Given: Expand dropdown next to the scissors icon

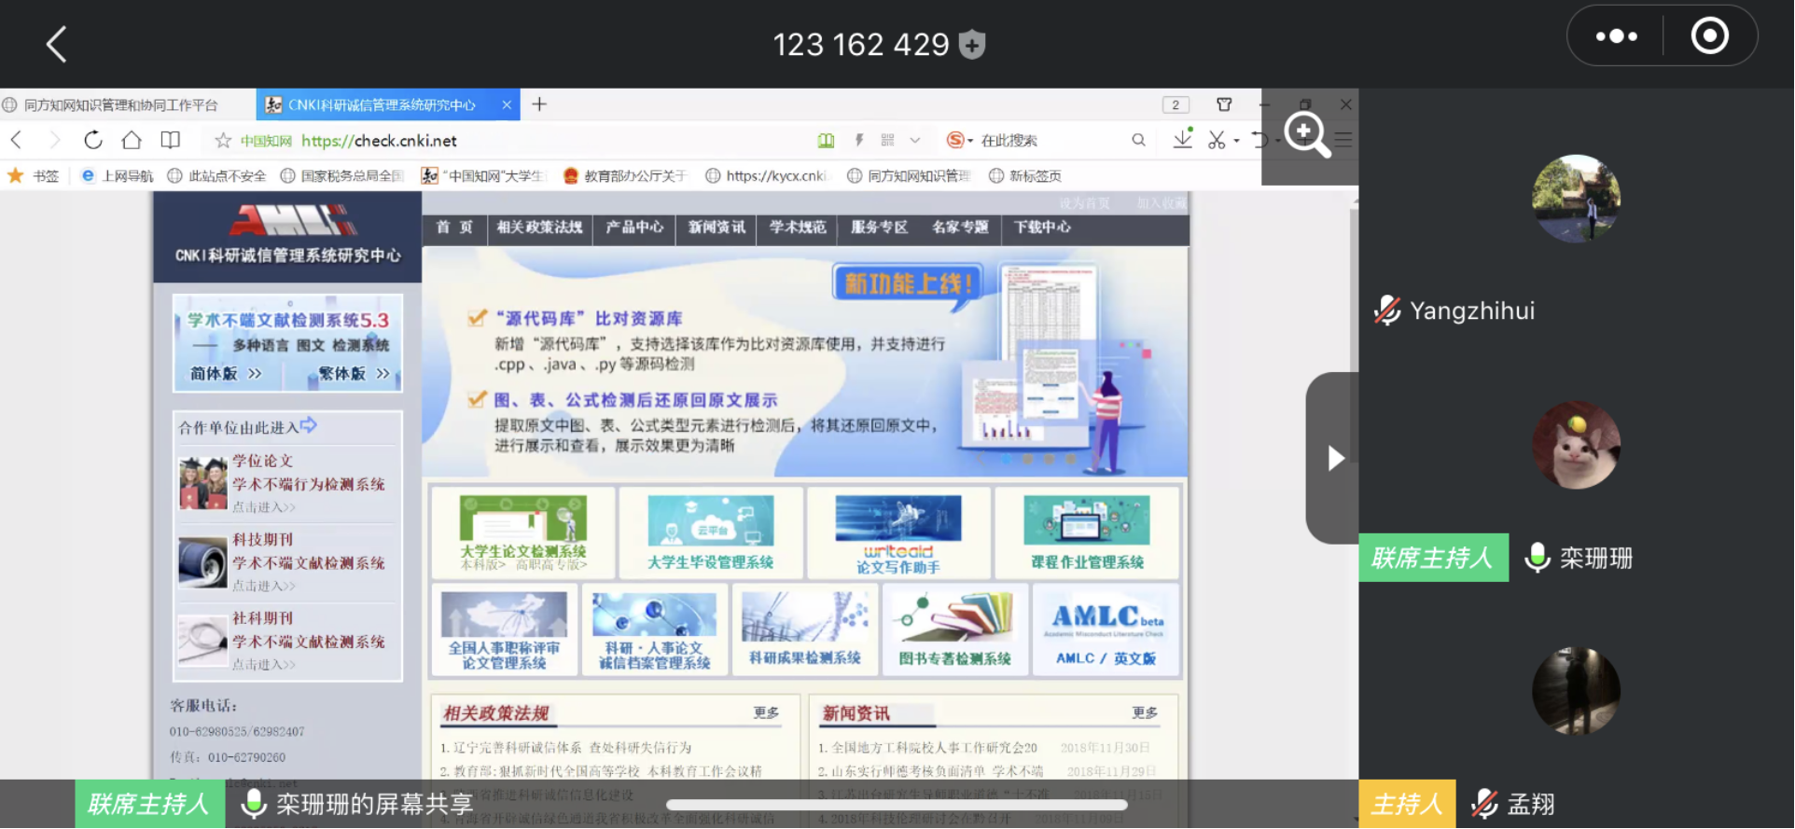Looking at the screenshot, I should pyautogui.click(x=1237, y=141).
